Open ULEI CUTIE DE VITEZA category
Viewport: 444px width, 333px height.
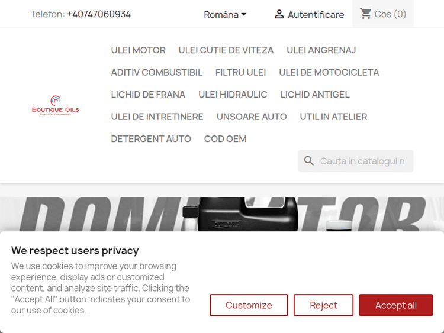point(226,50)
